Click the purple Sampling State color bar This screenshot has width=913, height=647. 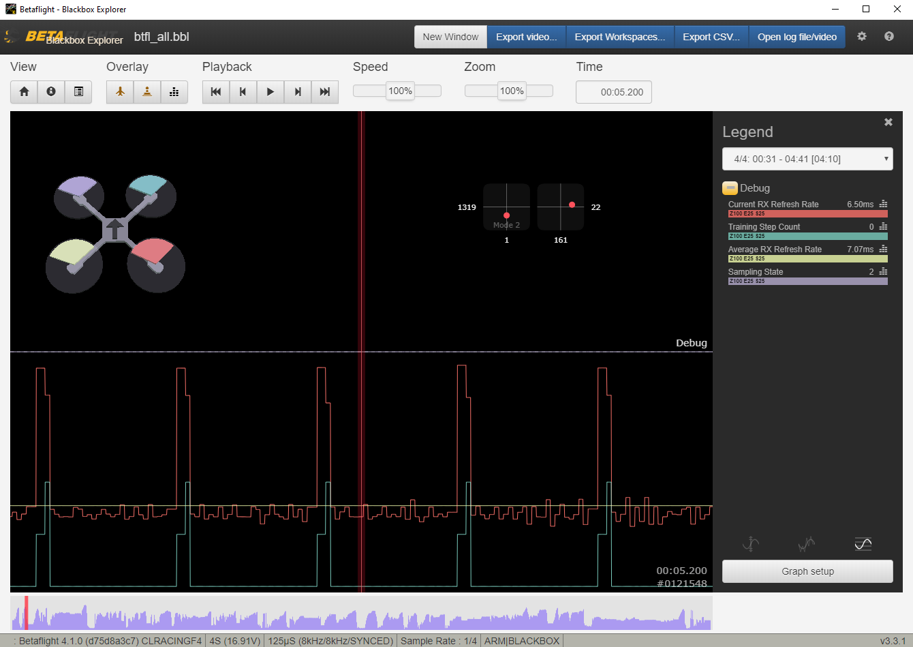807,281
